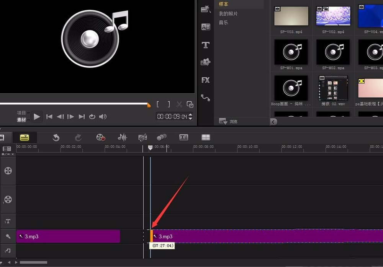The width and height of the screenshot is (383, 267).
Task: Set mark-in with the left bracket
Action: point(158,104)
